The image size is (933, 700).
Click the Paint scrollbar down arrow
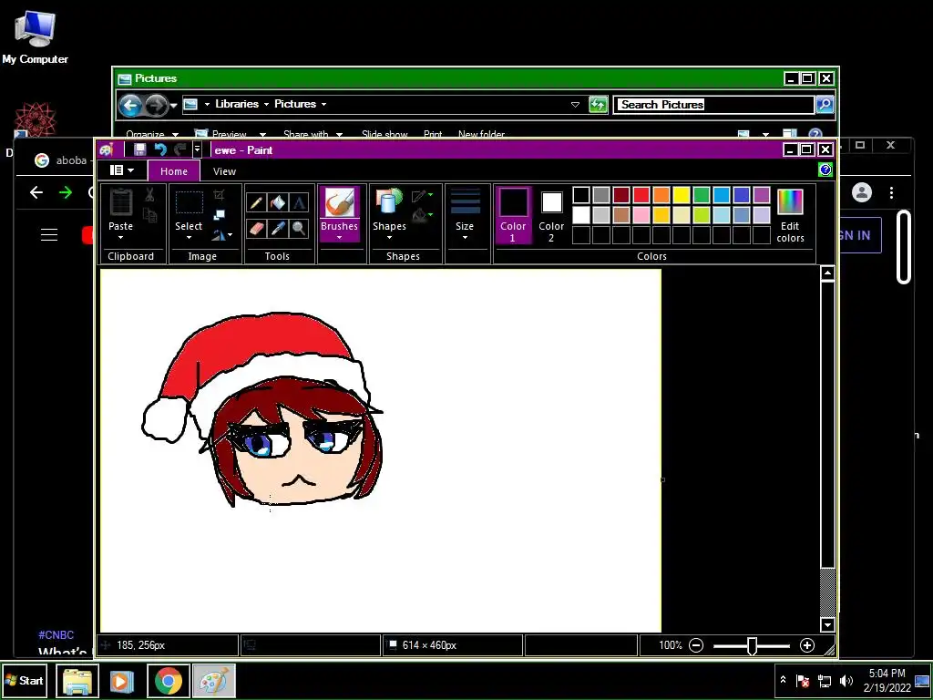pos(827,625)
